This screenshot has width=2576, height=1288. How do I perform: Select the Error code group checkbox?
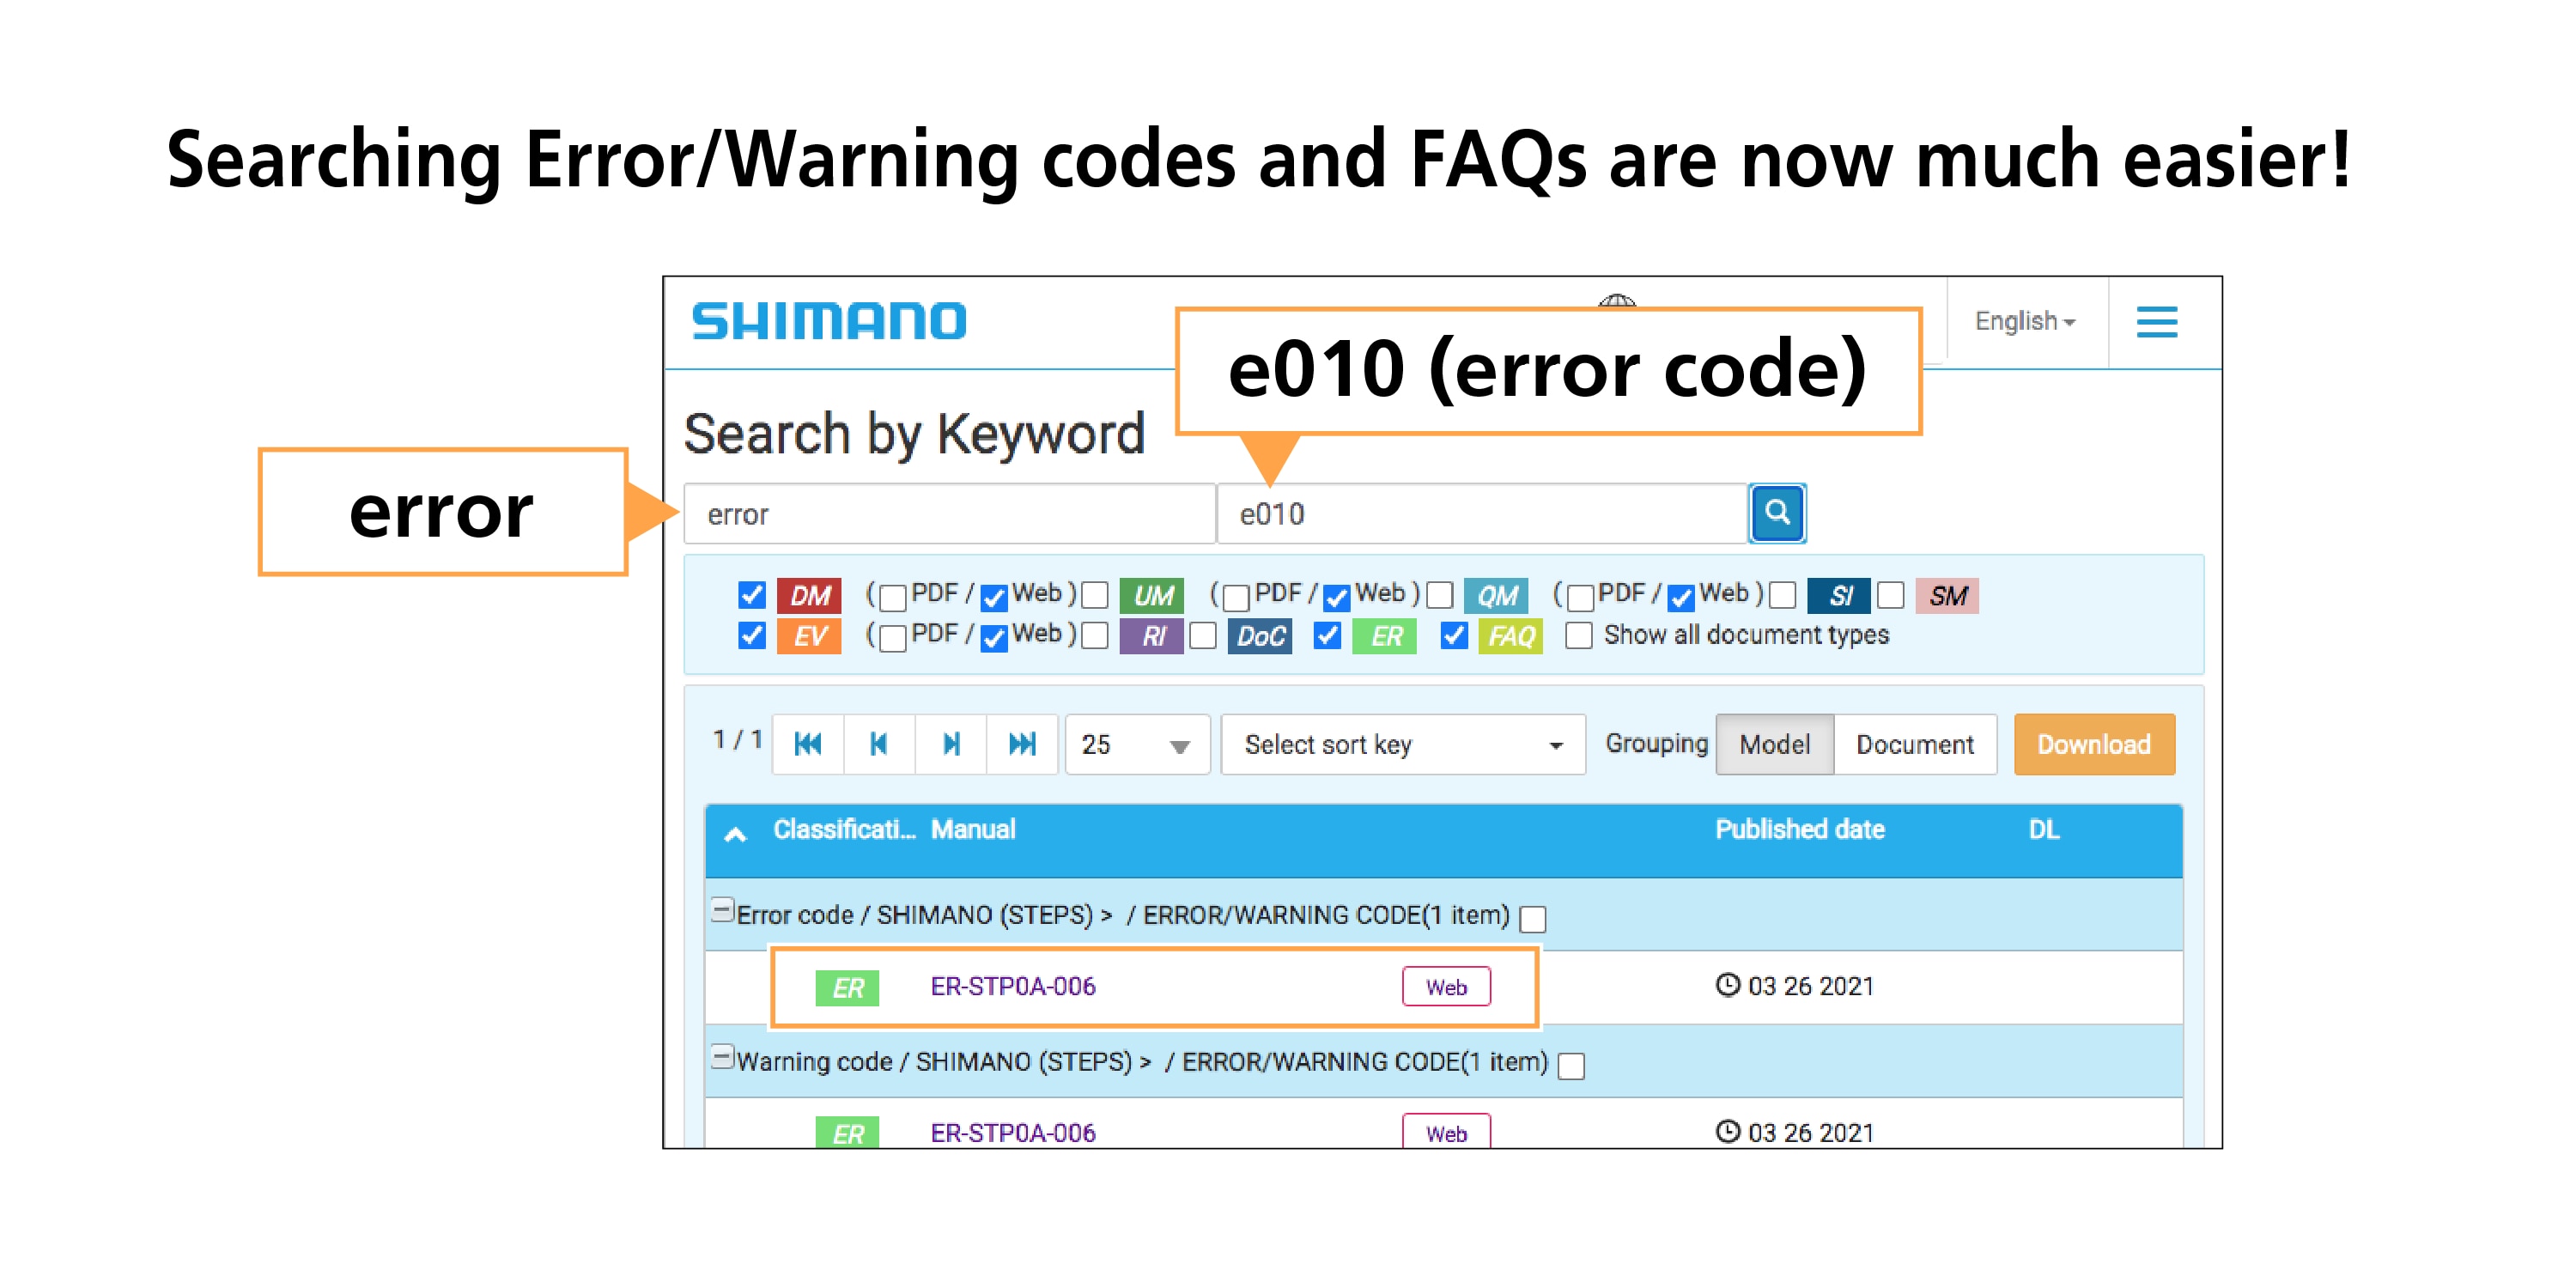pyautogui.click(x=1532, y=918)
